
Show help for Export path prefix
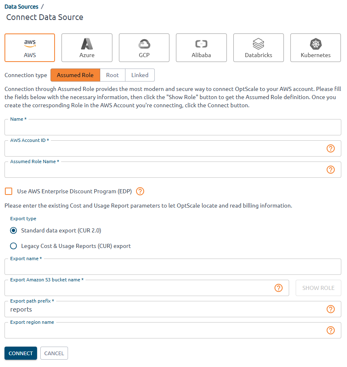[331, 309]
